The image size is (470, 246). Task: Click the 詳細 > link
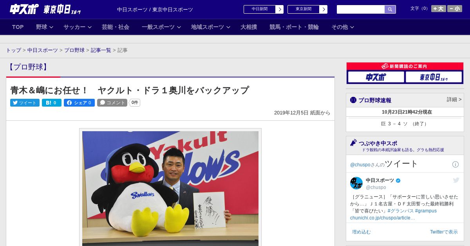click(454, 100)
